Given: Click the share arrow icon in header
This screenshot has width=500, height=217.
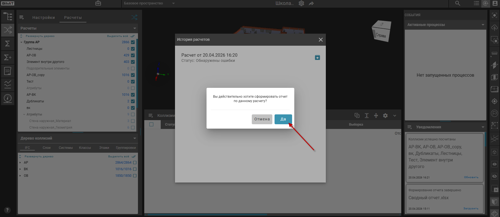Looking at the screenshot, I should 311,4.
